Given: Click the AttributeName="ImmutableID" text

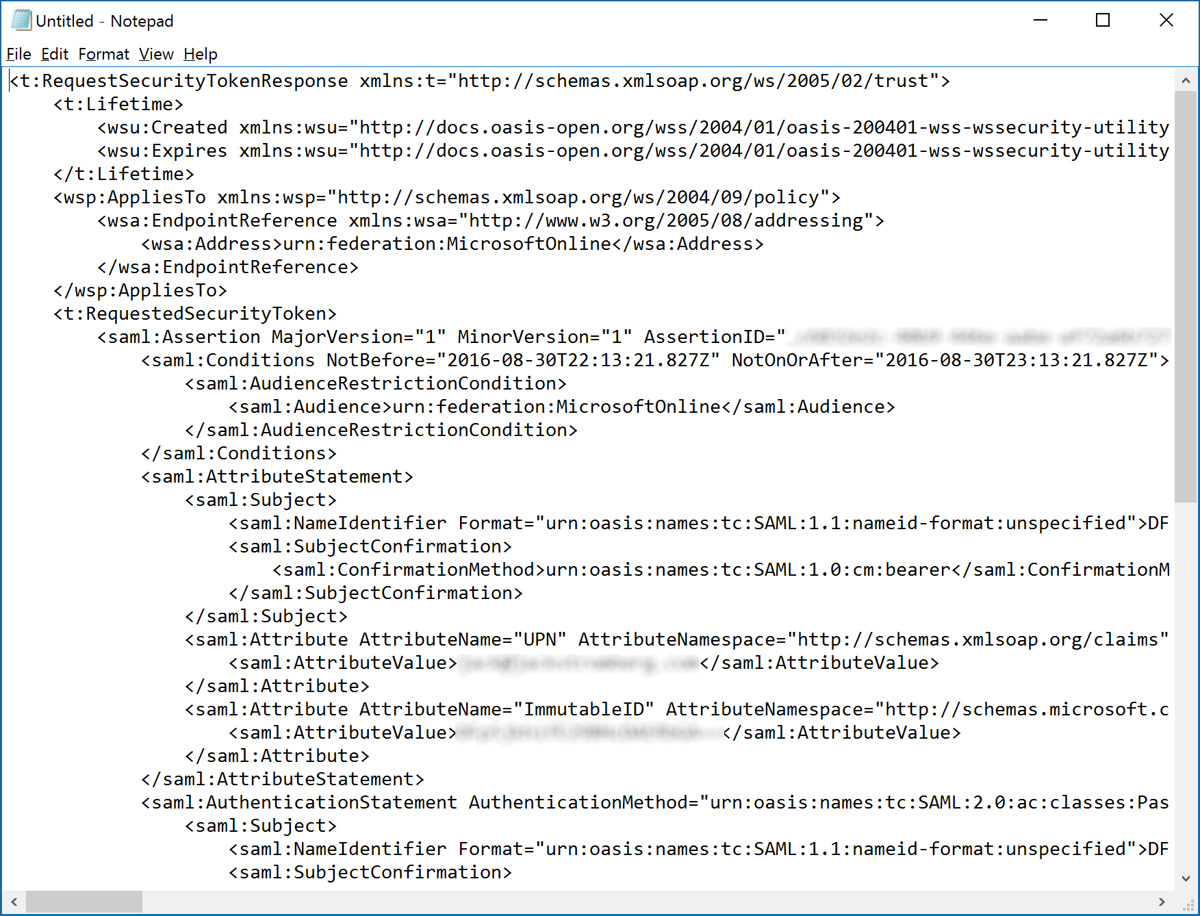Looking at the screenshot, I should click(x=507, y=710).
